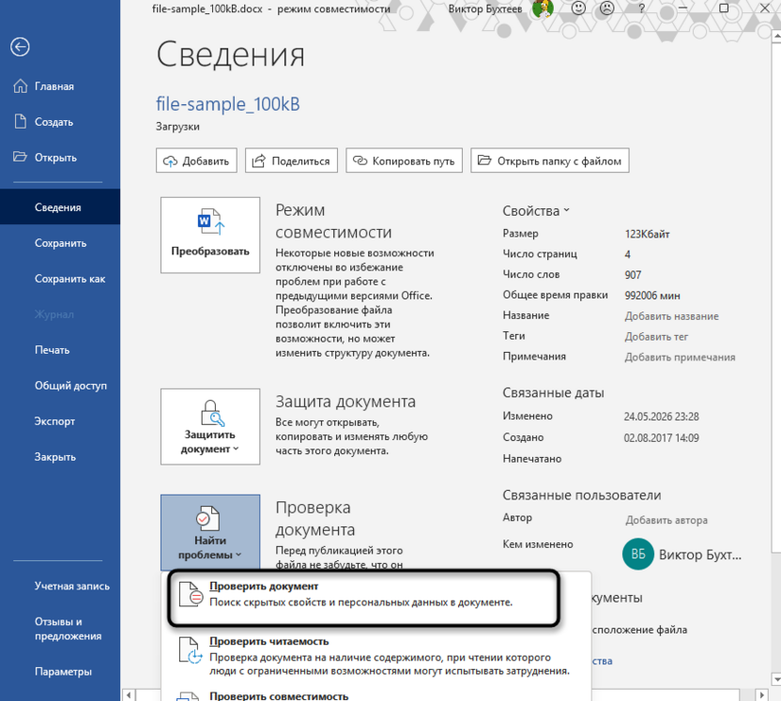Click the vertical scrollbar down arrow

click(x=776, y=679)
